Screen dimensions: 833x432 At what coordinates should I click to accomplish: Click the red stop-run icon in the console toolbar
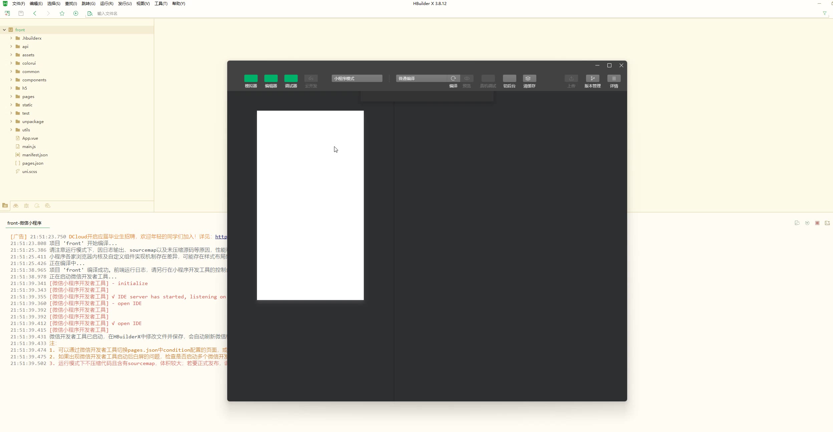point(817,223)
